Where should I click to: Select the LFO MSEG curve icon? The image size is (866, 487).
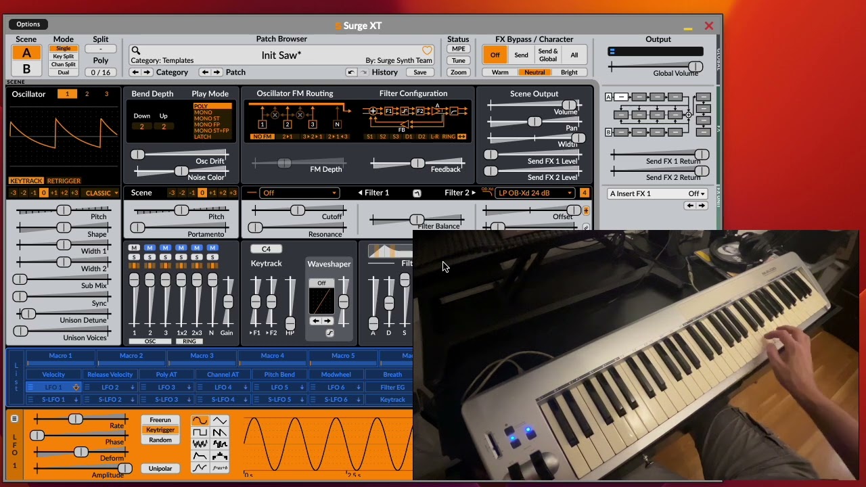[x=200, y=468]
